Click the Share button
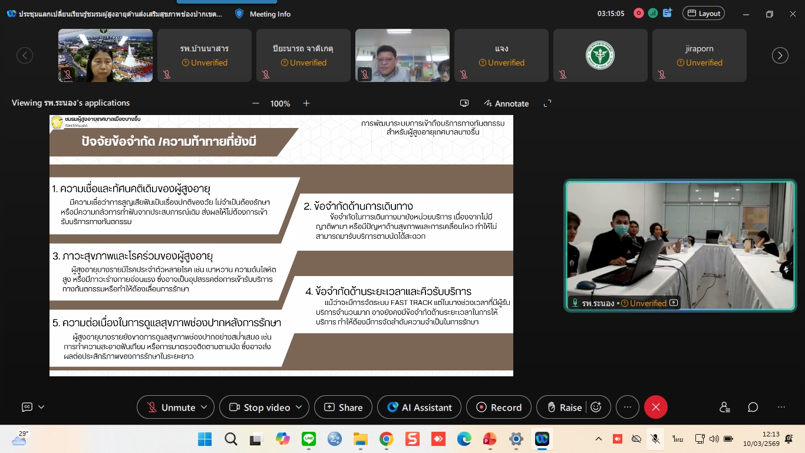 click(x=343, y=407)
